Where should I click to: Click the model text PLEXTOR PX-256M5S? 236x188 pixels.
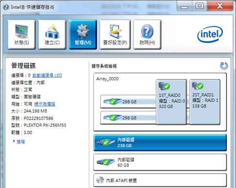[45, 125]
